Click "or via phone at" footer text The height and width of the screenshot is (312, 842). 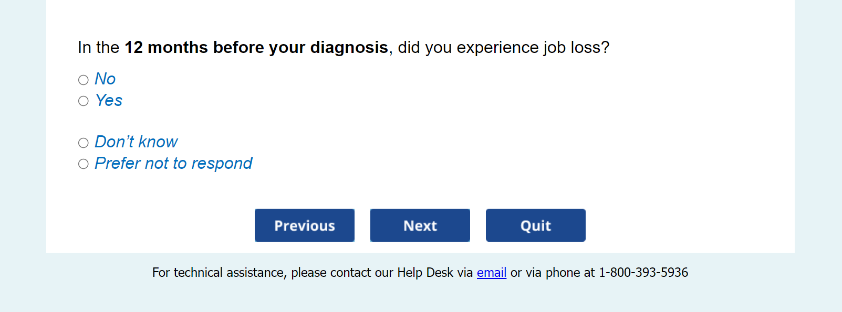[x=552, y=273]
